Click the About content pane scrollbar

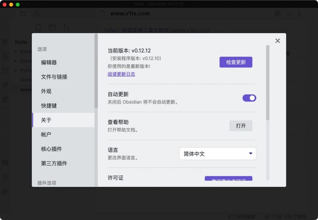[x=268, y=83]
